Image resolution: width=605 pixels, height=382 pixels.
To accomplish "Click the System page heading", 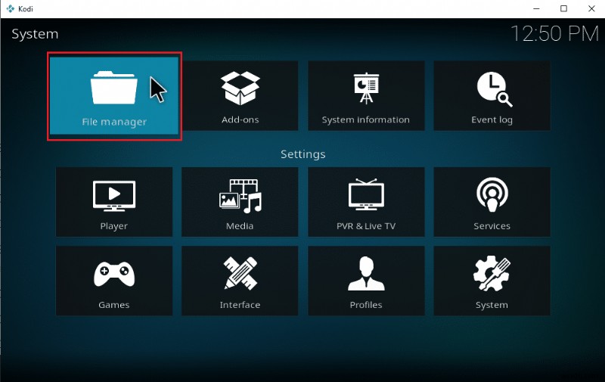I will point(35,34).
